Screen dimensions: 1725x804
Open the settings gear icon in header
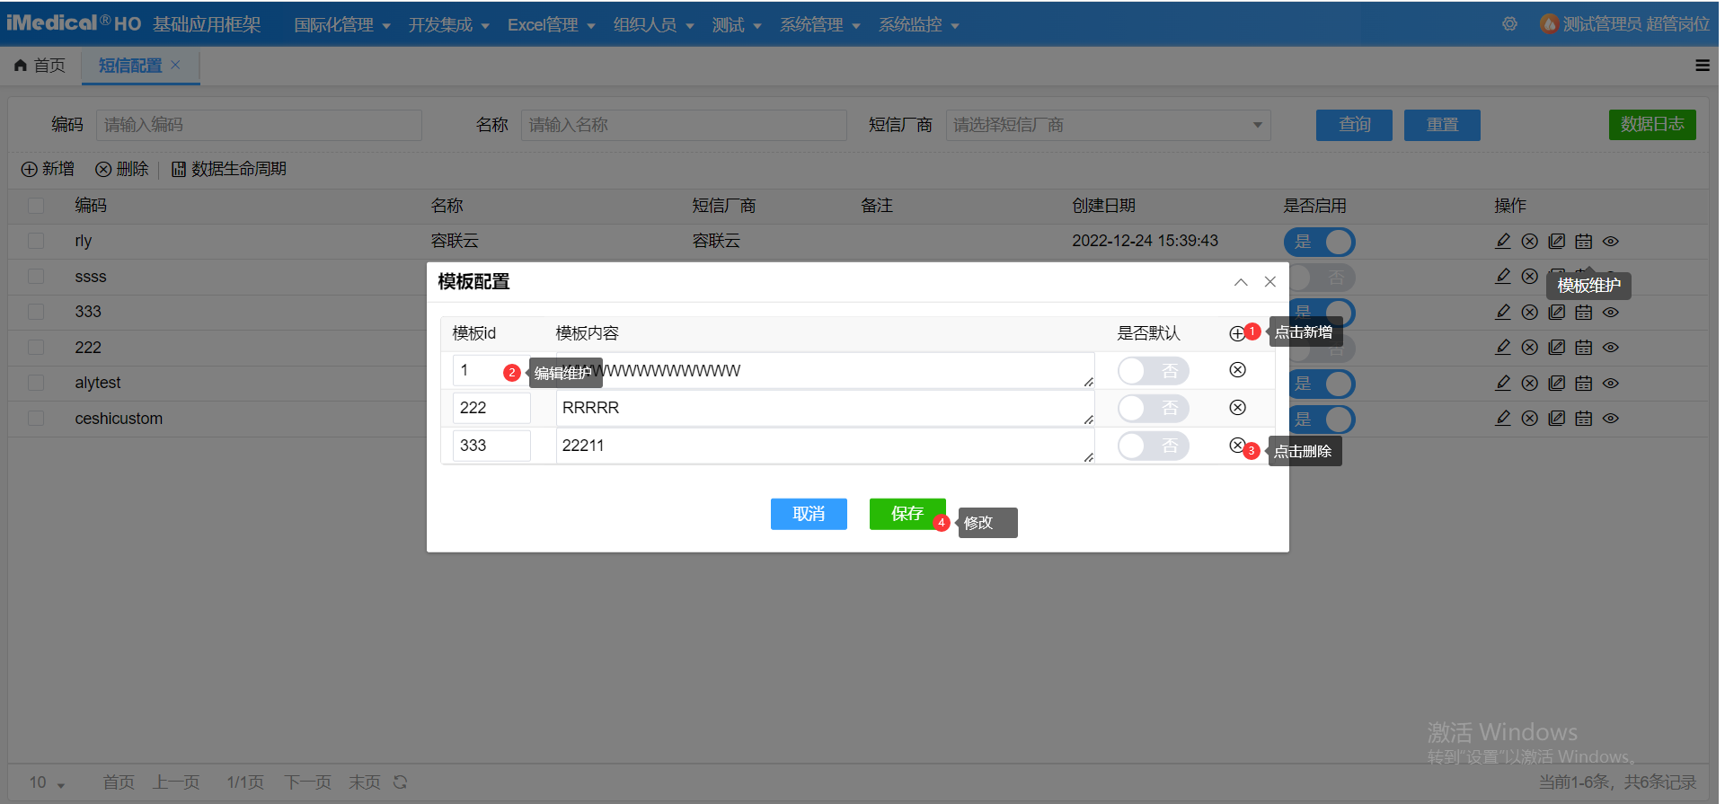[x=1509, y=24]
